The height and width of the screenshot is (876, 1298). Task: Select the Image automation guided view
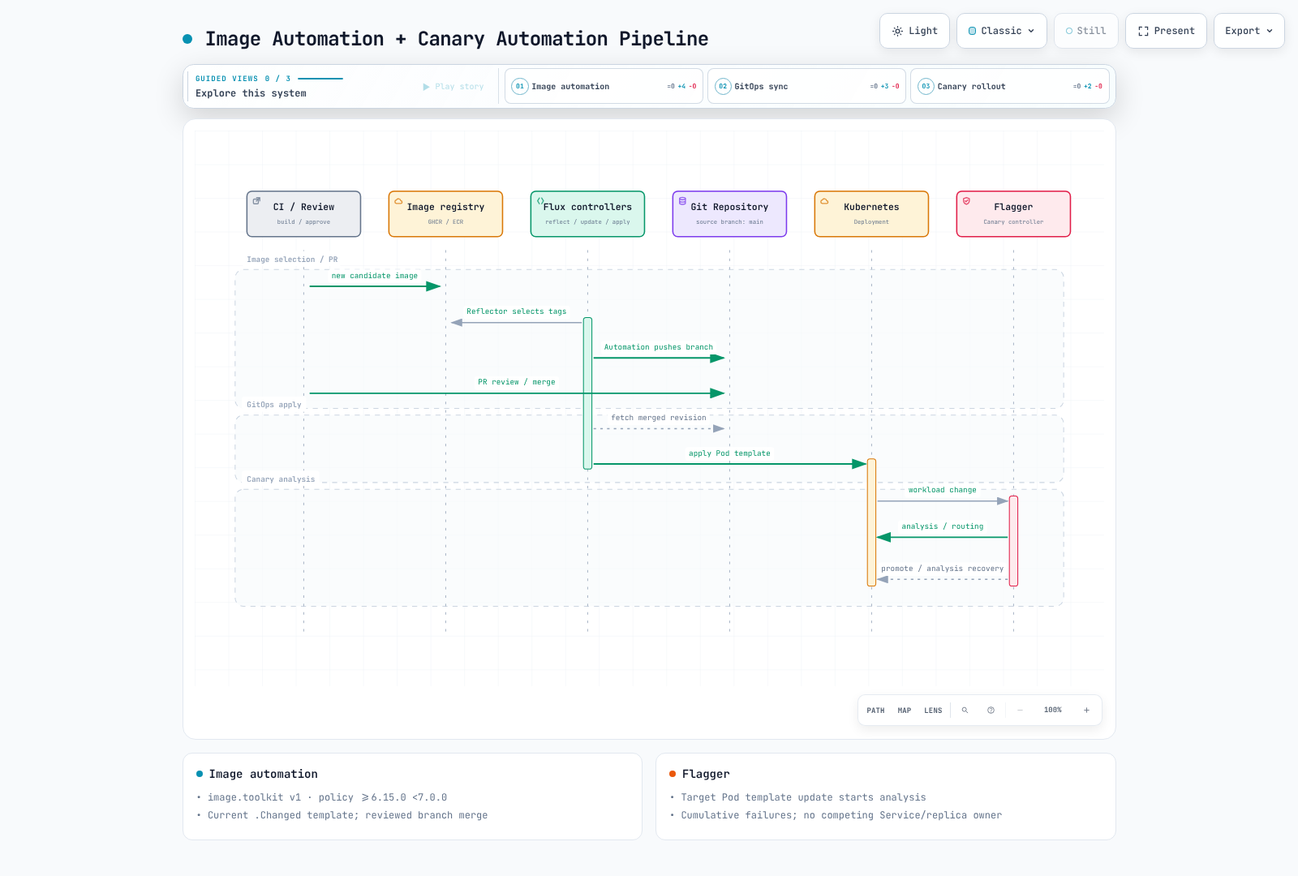coord(604,87)
